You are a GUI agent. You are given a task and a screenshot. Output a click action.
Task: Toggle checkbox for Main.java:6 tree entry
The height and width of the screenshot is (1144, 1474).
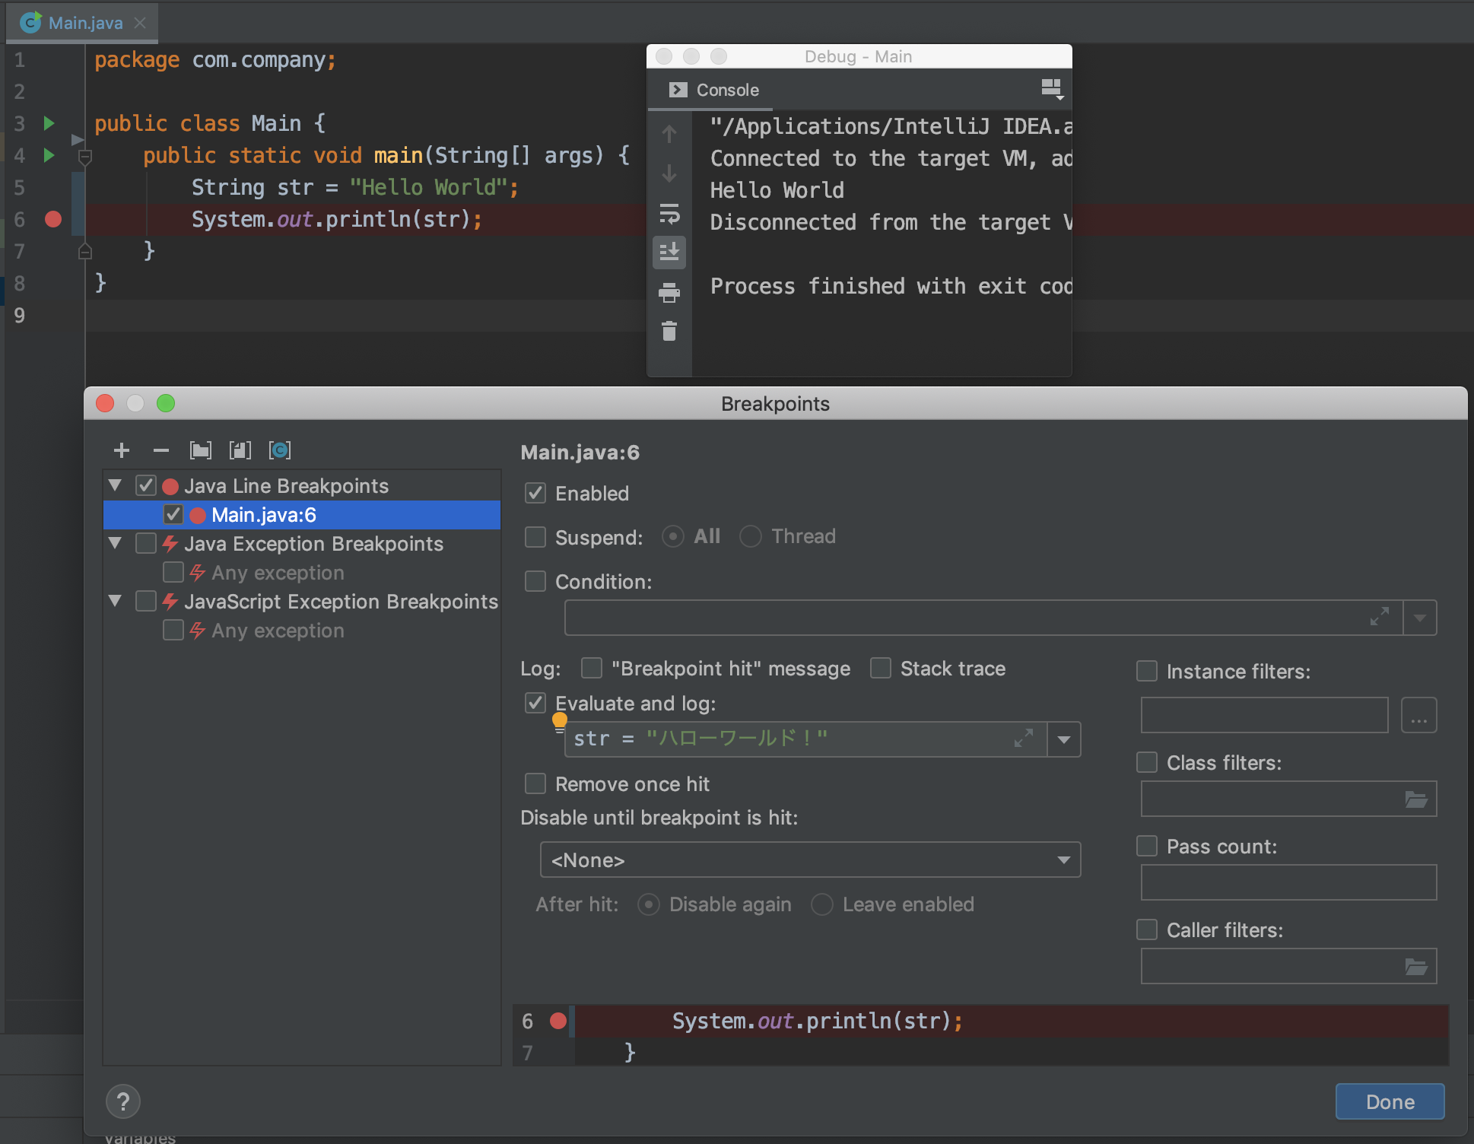173,514
